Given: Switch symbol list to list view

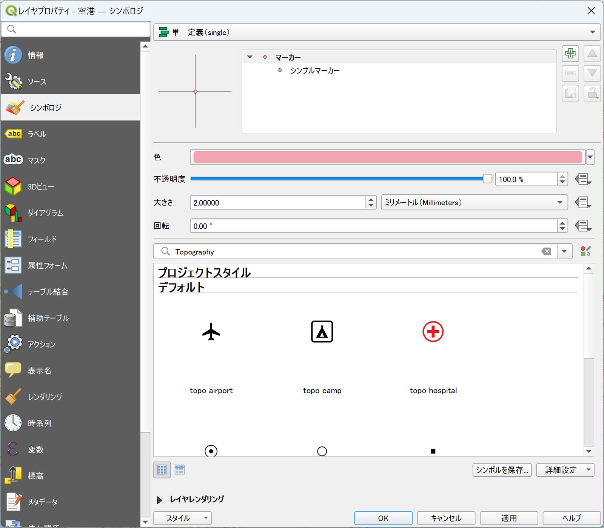Looking at the screenshot, I should 180,470.
